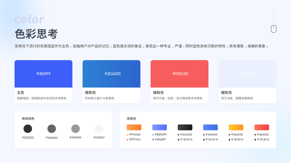291x163 pixels.
Task: Click "辅助色" under the red swatch
Action: tap(158, 93)
